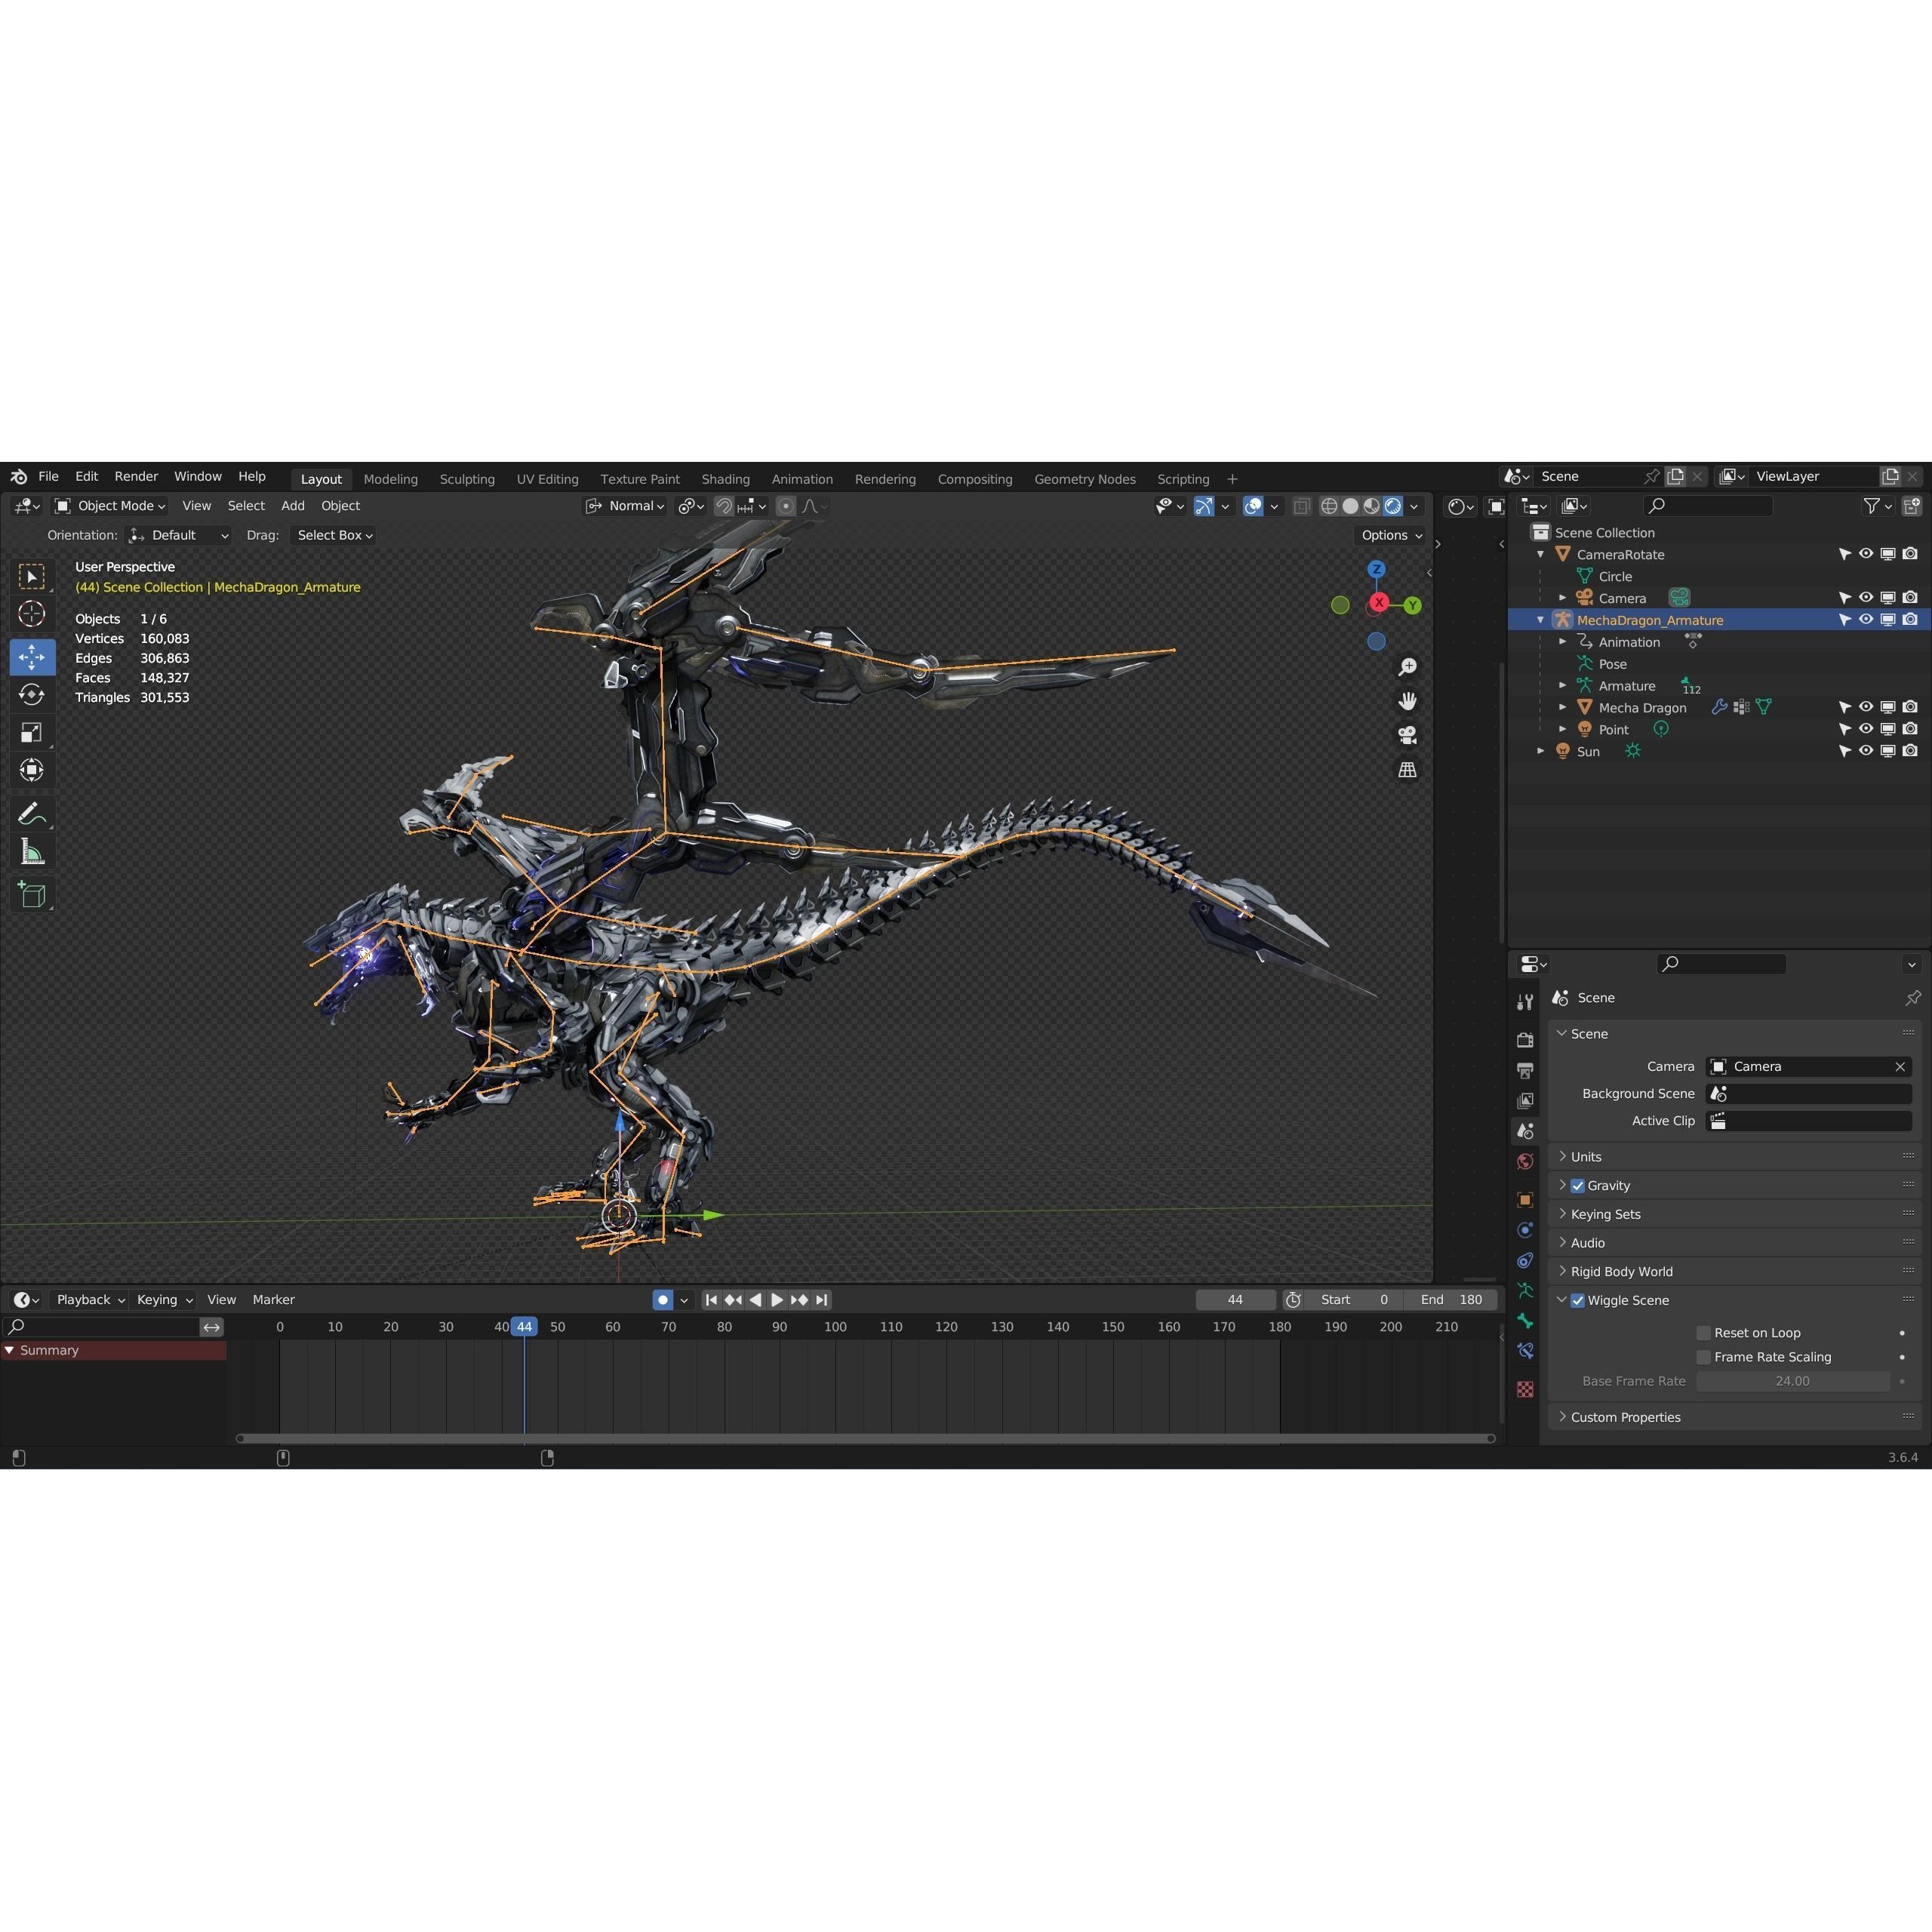Enable Frame Rate Scaling under Wiggle Scene
This screenshot has height=1932, width=1932.
tap(1704, 1357)
